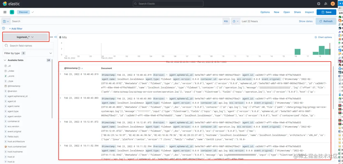The height and width of the screenshot is (164, 343).
Task: Click the Document column header
Action: click(x=106, y=68)
